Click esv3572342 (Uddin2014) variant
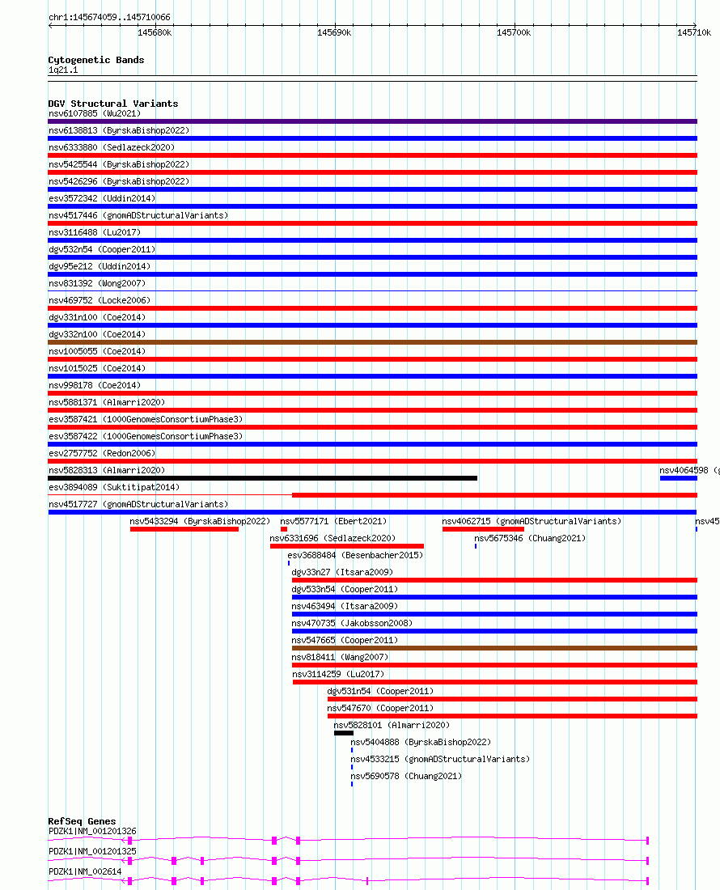The height and width of the screenshot is (890, 720). 102,199
